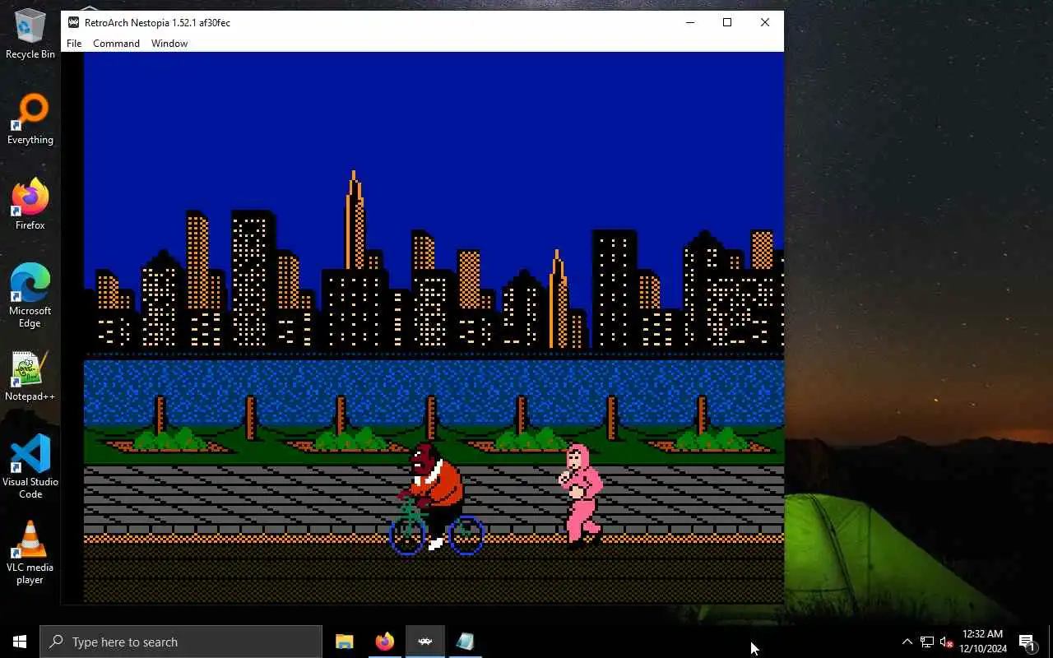
Task: Click the RetroArch title bar icon
Action: [73, 22]
